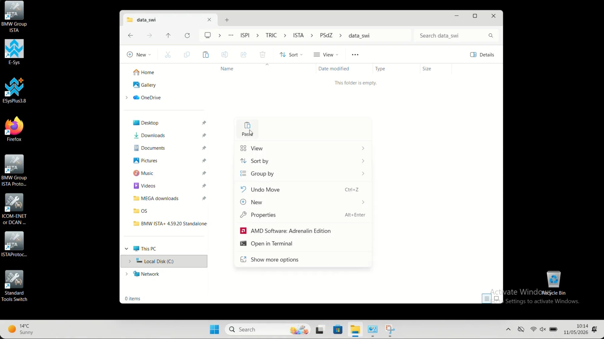Open the Cut toolbar icon in File Explorer

click(x=168, y=55)
